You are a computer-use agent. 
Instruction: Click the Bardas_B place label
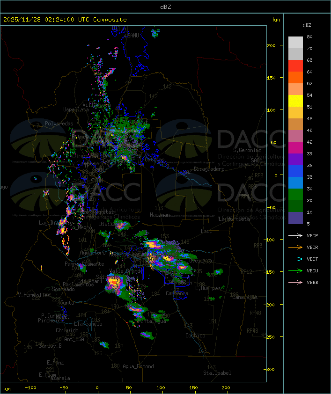point(50,346)
